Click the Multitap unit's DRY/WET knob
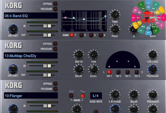Screen dimensions: 166x113 tap(13, 69)
